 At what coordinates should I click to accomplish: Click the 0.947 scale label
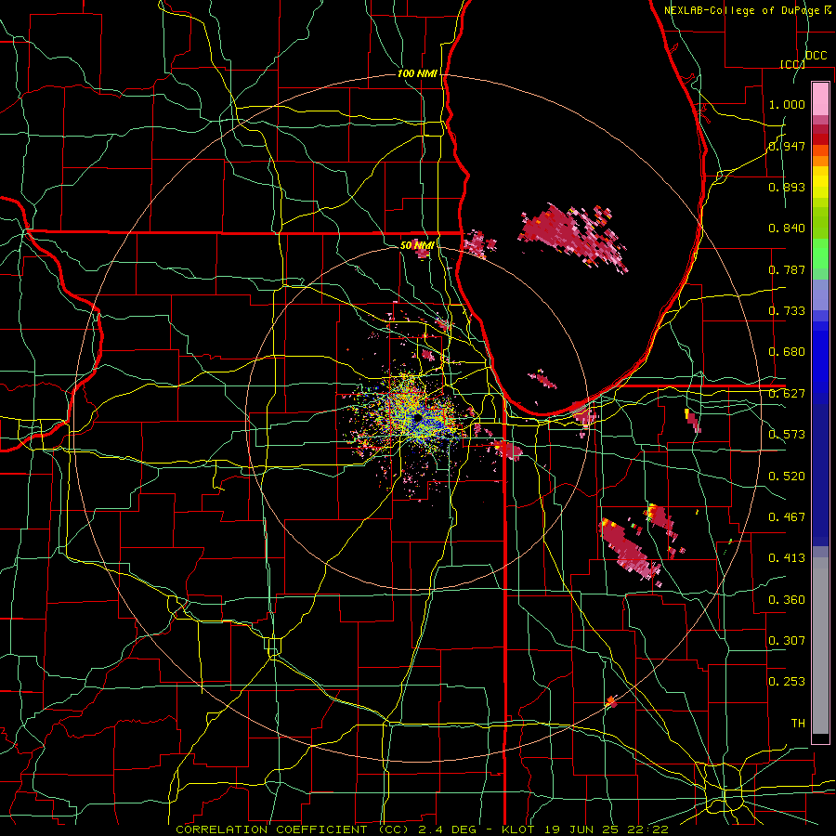point(787,146)
